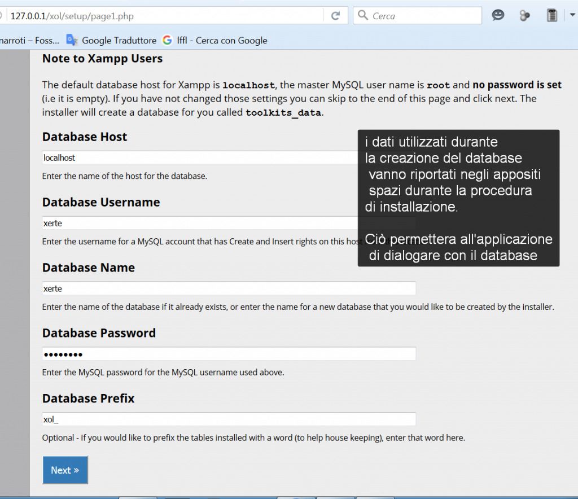Focus the Cerca search box
This screenshot has width=578, height=499.
(417, 16)
